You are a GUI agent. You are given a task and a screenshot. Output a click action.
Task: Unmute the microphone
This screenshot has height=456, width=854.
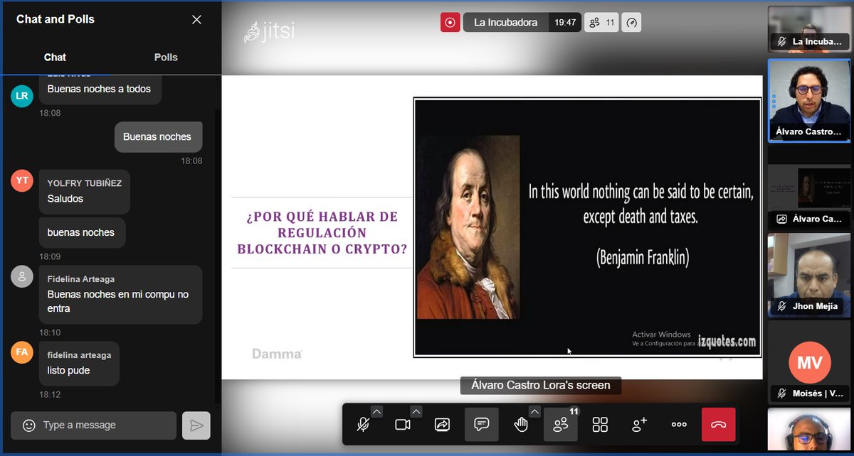pyautogui.click(x=363, y=425)
